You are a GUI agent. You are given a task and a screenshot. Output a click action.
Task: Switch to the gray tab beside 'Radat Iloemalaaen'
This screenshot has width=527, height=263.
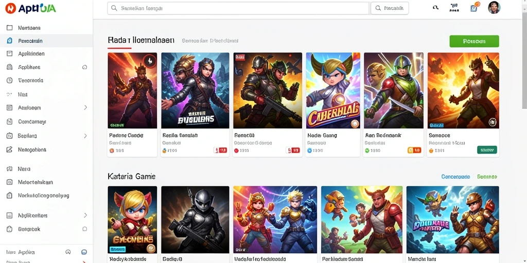pyautogui.click(x=210, y=41)
